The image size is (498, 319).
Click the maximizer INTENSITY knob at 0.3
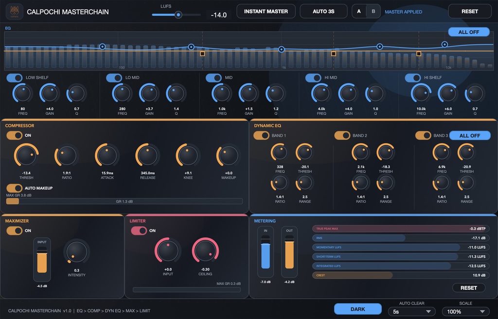(x=76, y=252)
